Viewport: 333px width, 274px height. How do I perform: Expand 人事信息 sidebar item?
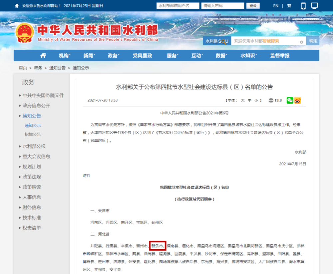coord(32,197)
